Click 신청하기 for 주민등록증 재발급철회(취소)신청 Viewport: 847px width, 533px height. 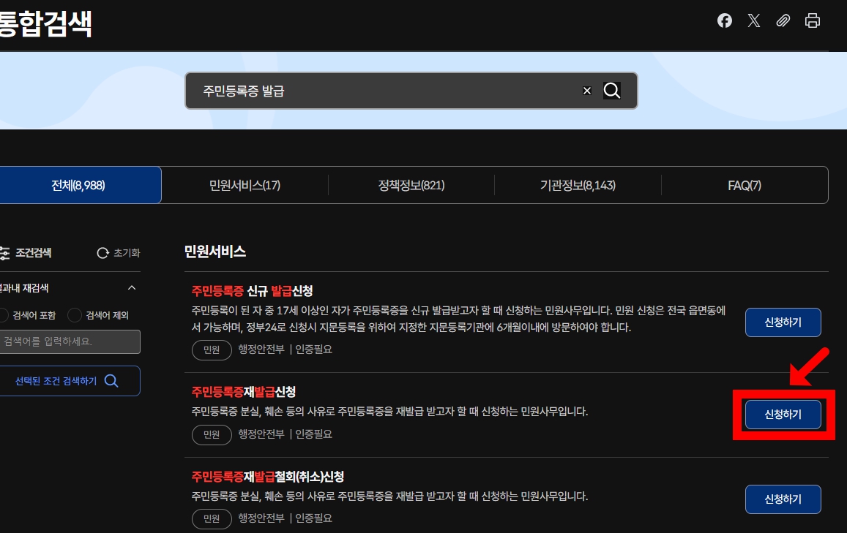coord(783,499)
